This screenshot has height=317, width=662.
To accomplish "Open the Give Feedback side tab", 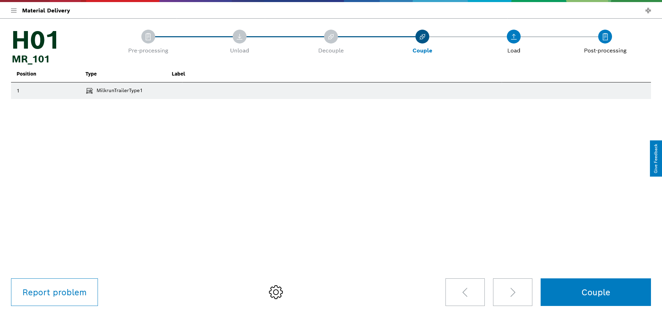I will click(656, 158).
